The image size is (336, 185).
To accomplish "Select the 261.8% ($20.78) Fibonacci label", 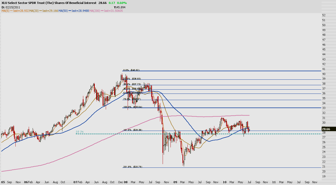I will pyautogui.click(x=132, y=167).
